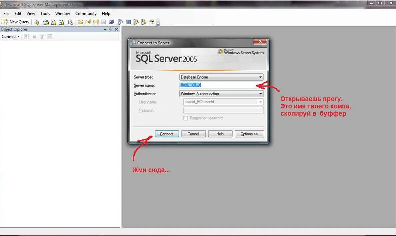
Task: Click the Connect button in dialog
Action: click(x=167, y=134)
